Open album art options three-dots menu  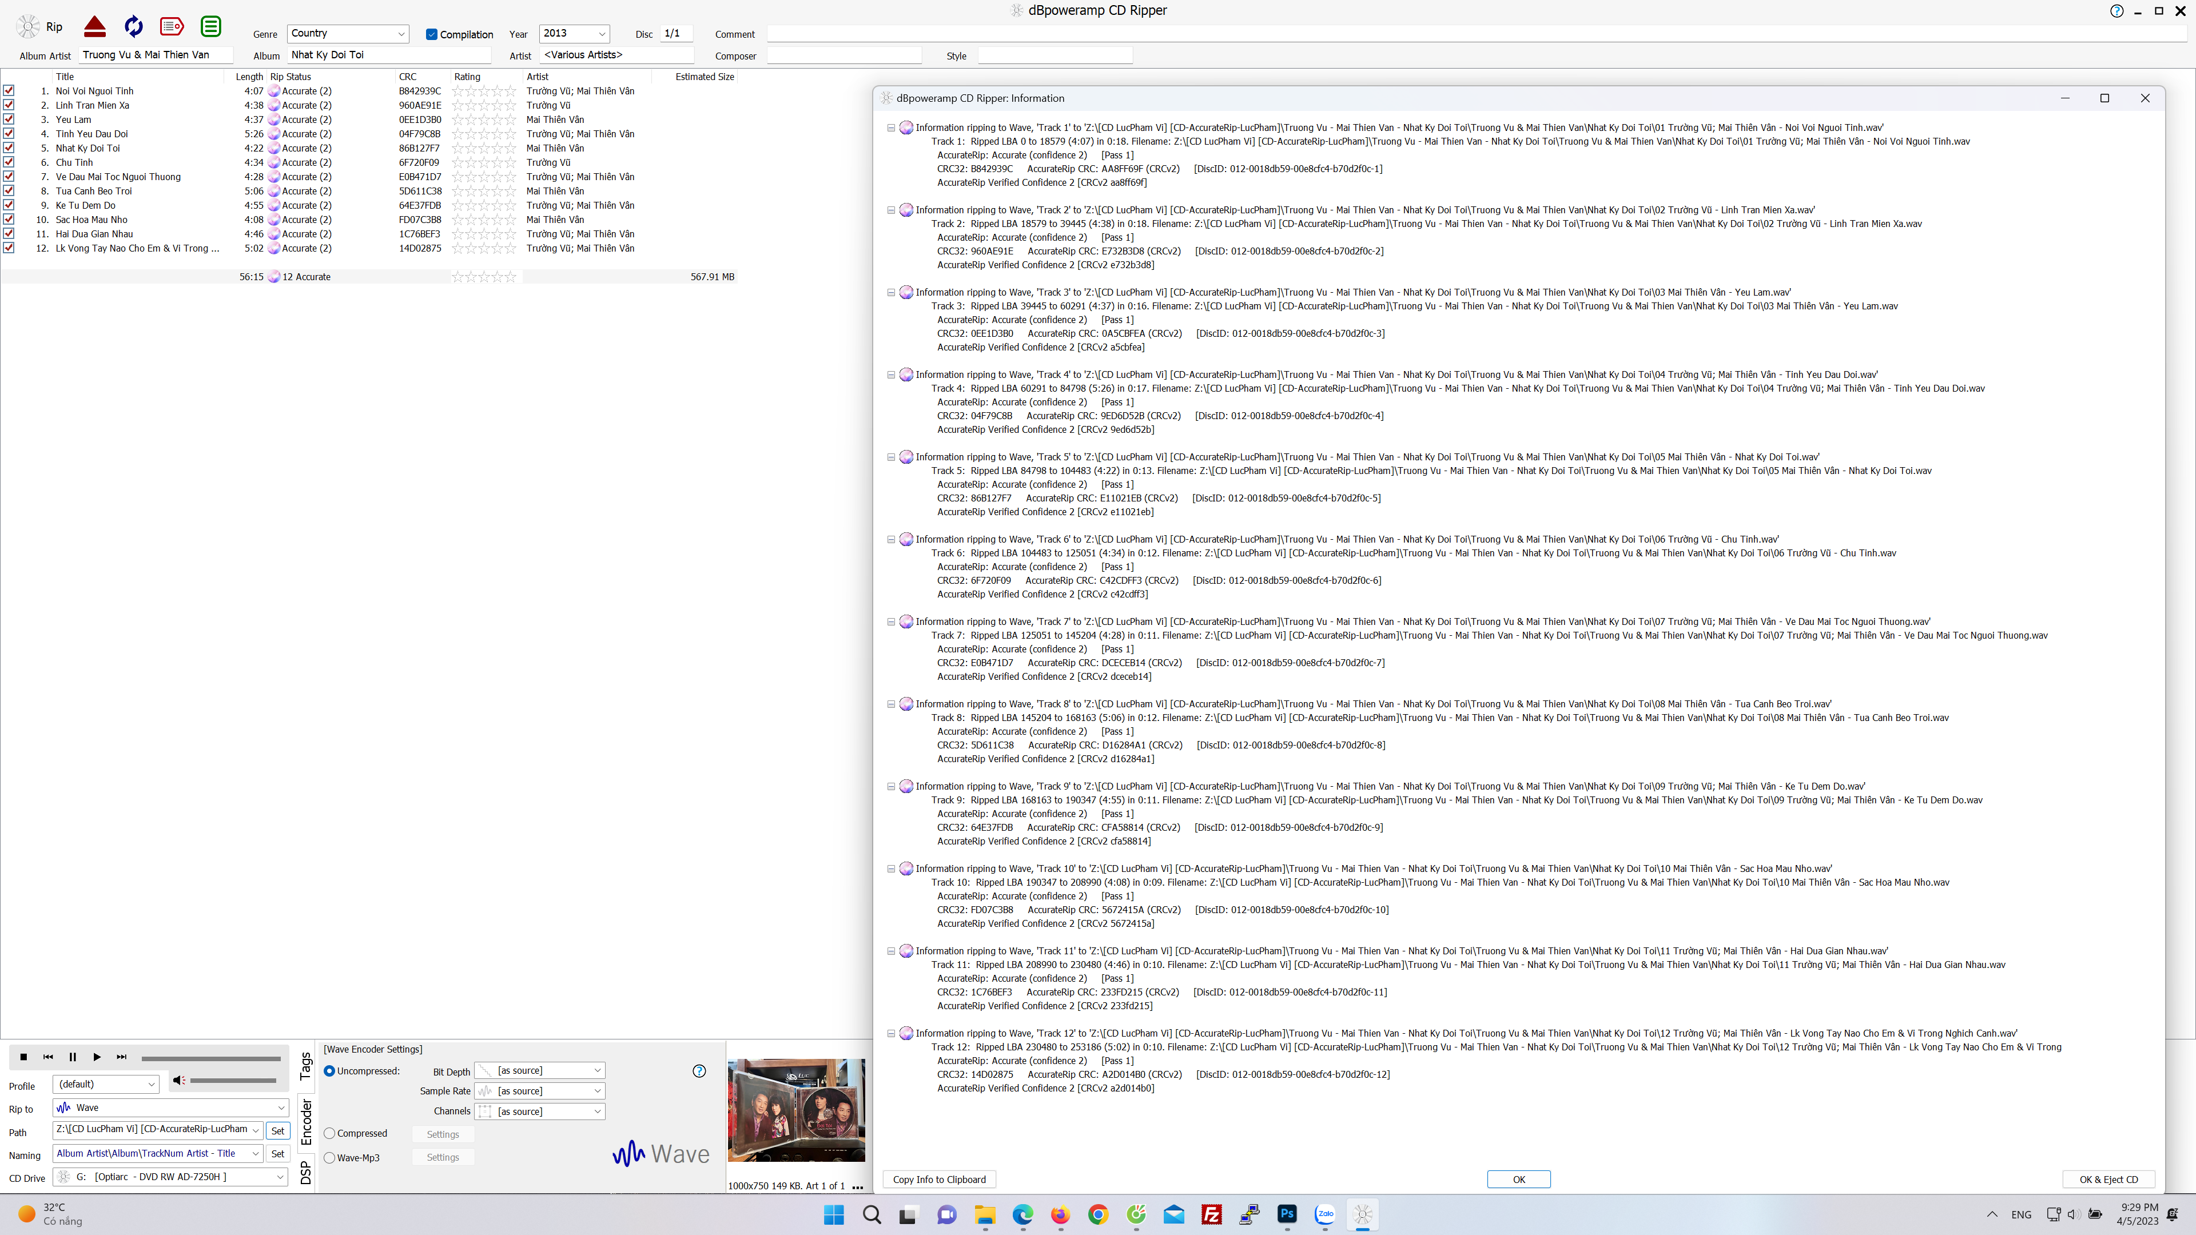(x=858, y=1186)
